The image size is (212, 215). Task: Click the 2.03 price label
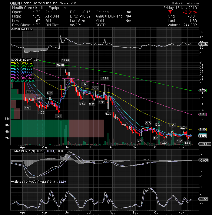183,128
